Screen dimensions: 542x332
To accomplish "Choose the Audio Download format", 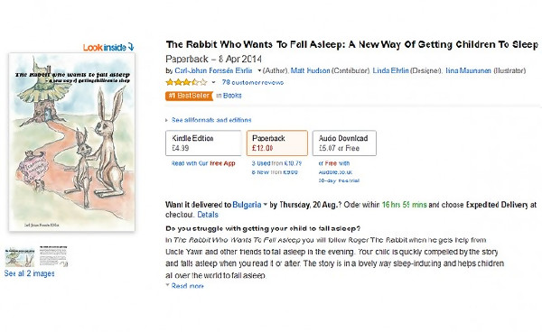I will [x=344, y=143].
